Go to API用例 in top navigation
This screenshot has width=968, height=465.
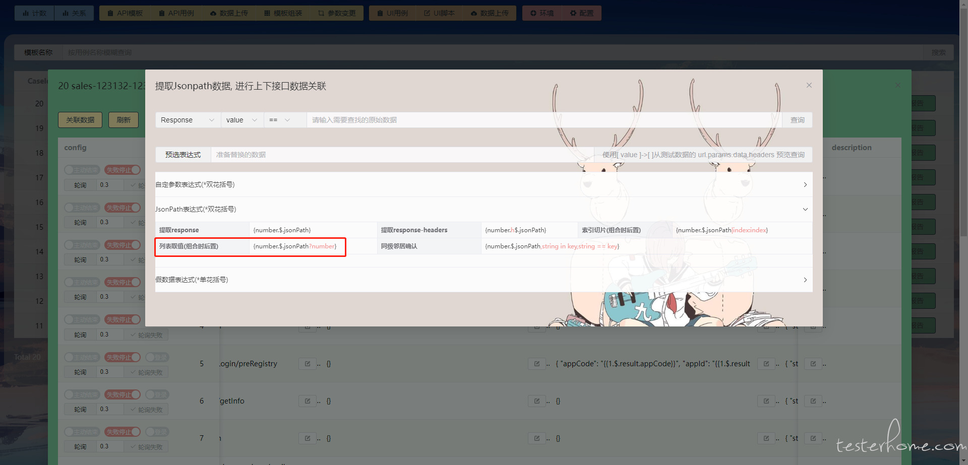tap(176, 13)
